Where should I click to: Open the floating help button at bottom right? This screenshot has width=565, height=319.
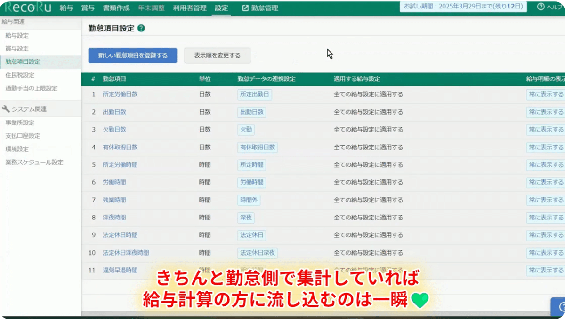pyautogui.click(x=559, y=307)
